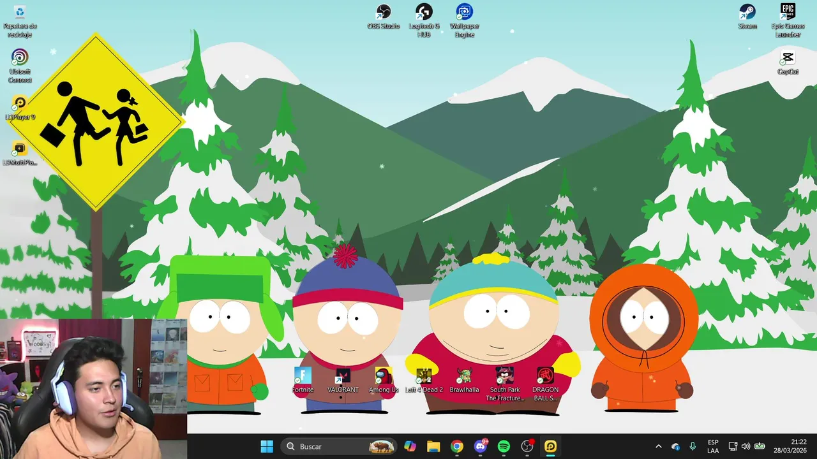Select the CapCut desktop icon
Viewport: 817px width, 459px height.
coord(788,62)
